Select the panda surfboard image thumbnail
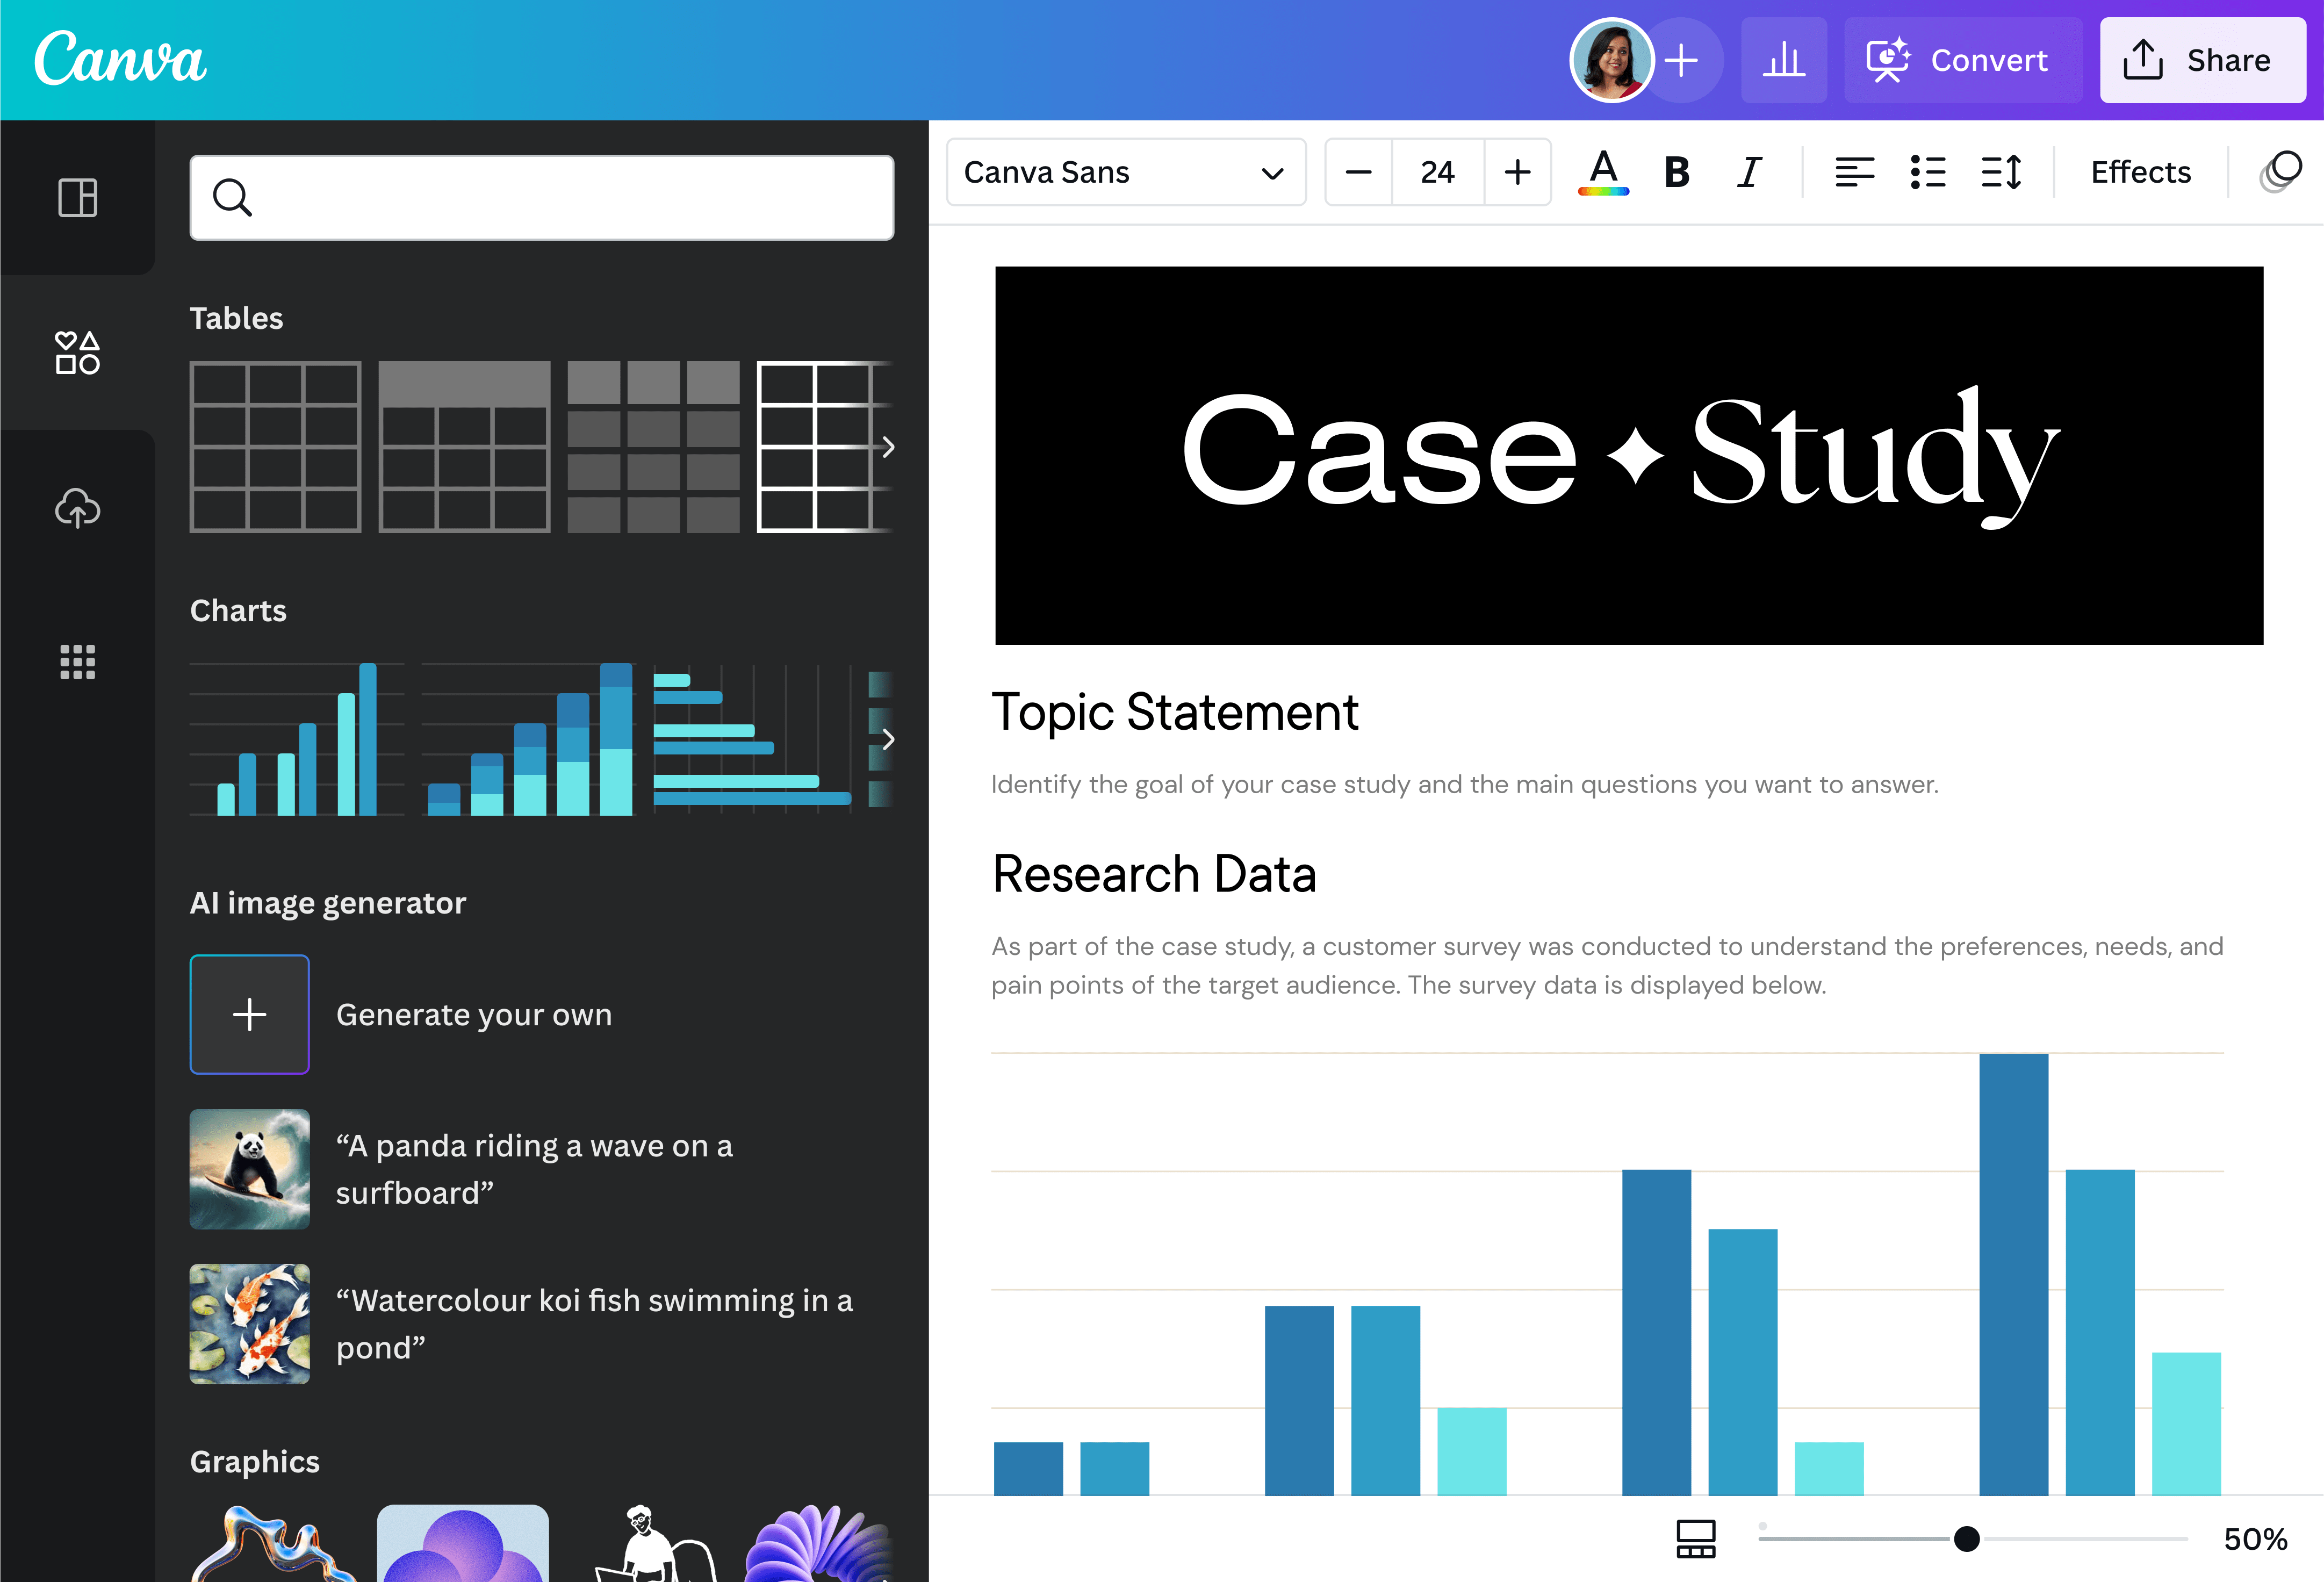 249,1168
